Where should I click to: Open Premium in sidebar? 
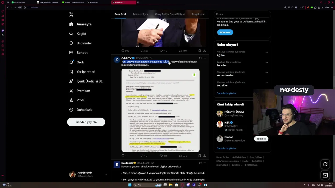coord(80,91)
